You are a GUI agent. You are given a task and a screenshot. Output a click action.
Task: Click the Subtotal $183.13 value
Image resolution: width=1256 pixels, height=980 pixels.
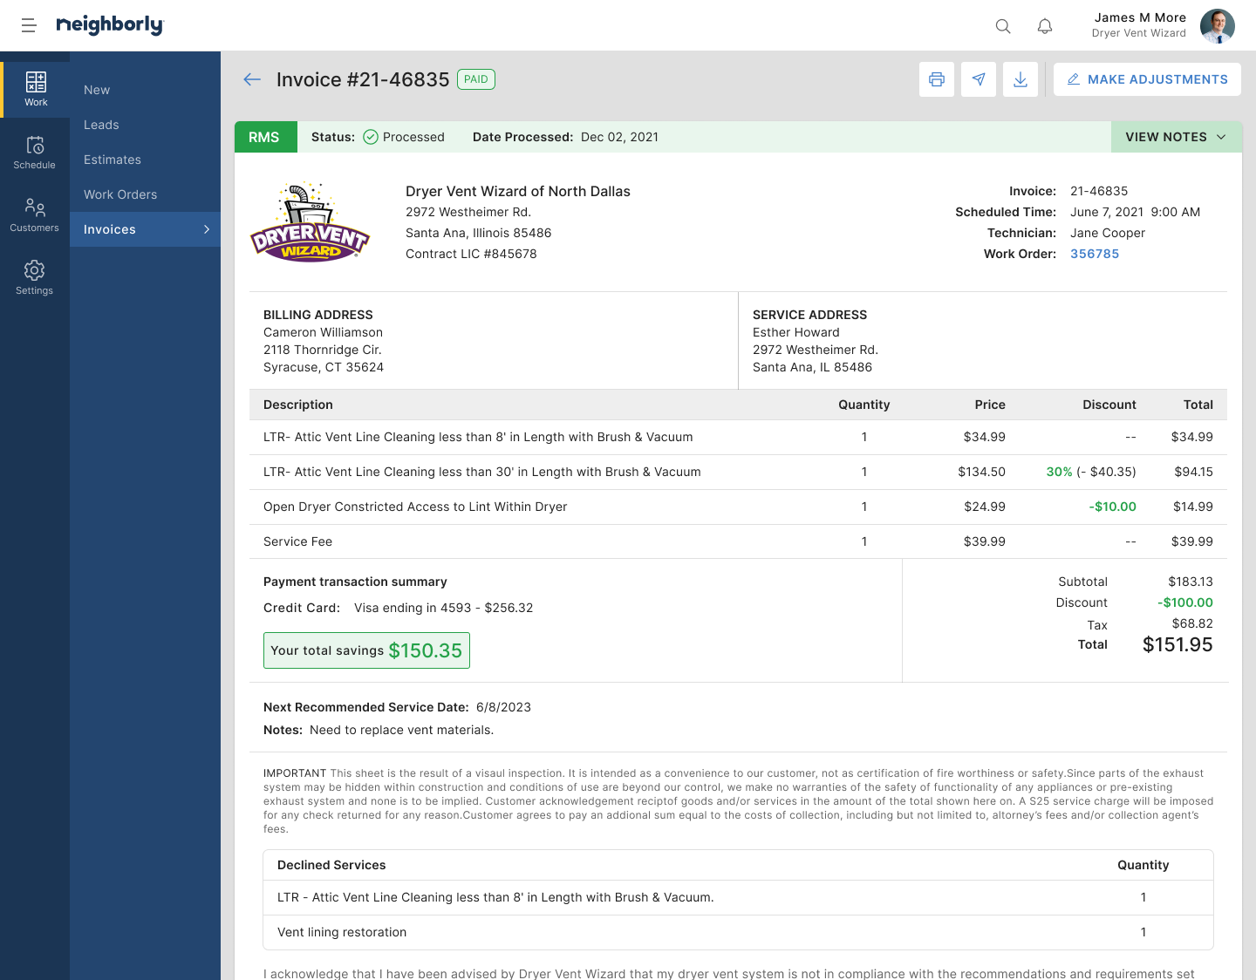point(1191,582)
